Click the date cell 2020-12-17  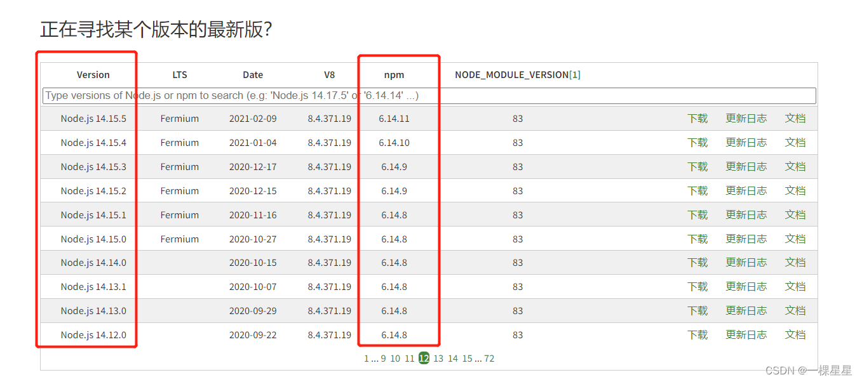click(x=253, y=167)
